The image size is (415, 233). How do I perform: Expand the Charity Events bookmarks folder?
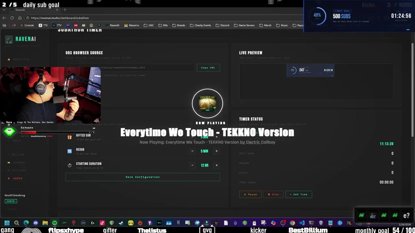click(x=200, y=25)
